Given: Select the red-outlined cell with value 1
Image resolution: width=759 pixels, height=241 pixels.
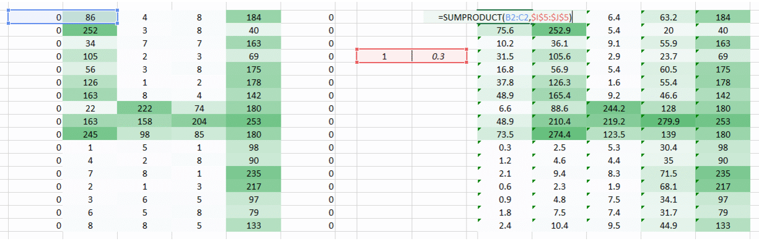Looking at the screenshot, I should coord(384,56).
